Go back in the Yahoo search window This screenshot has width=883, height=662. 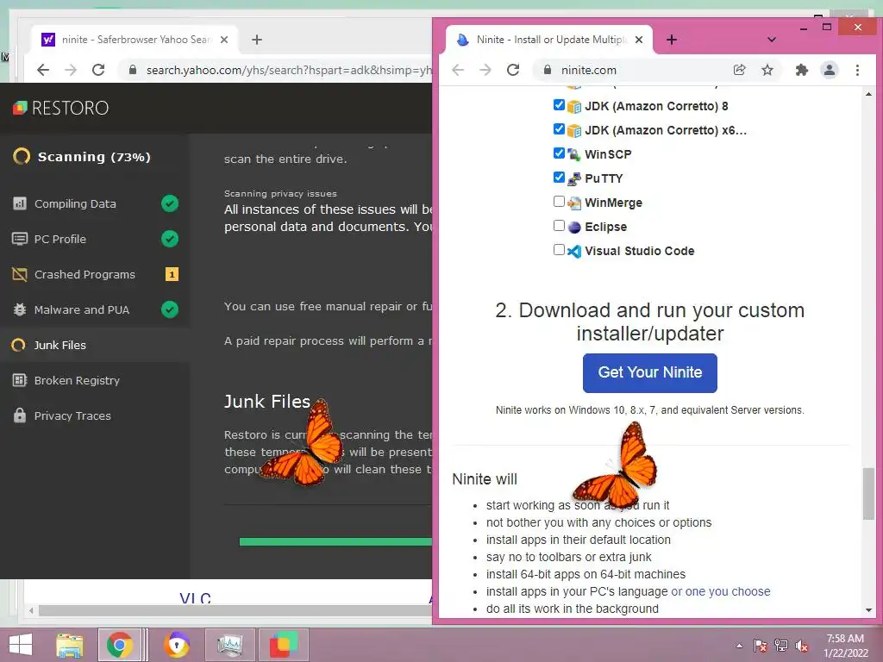43,70
